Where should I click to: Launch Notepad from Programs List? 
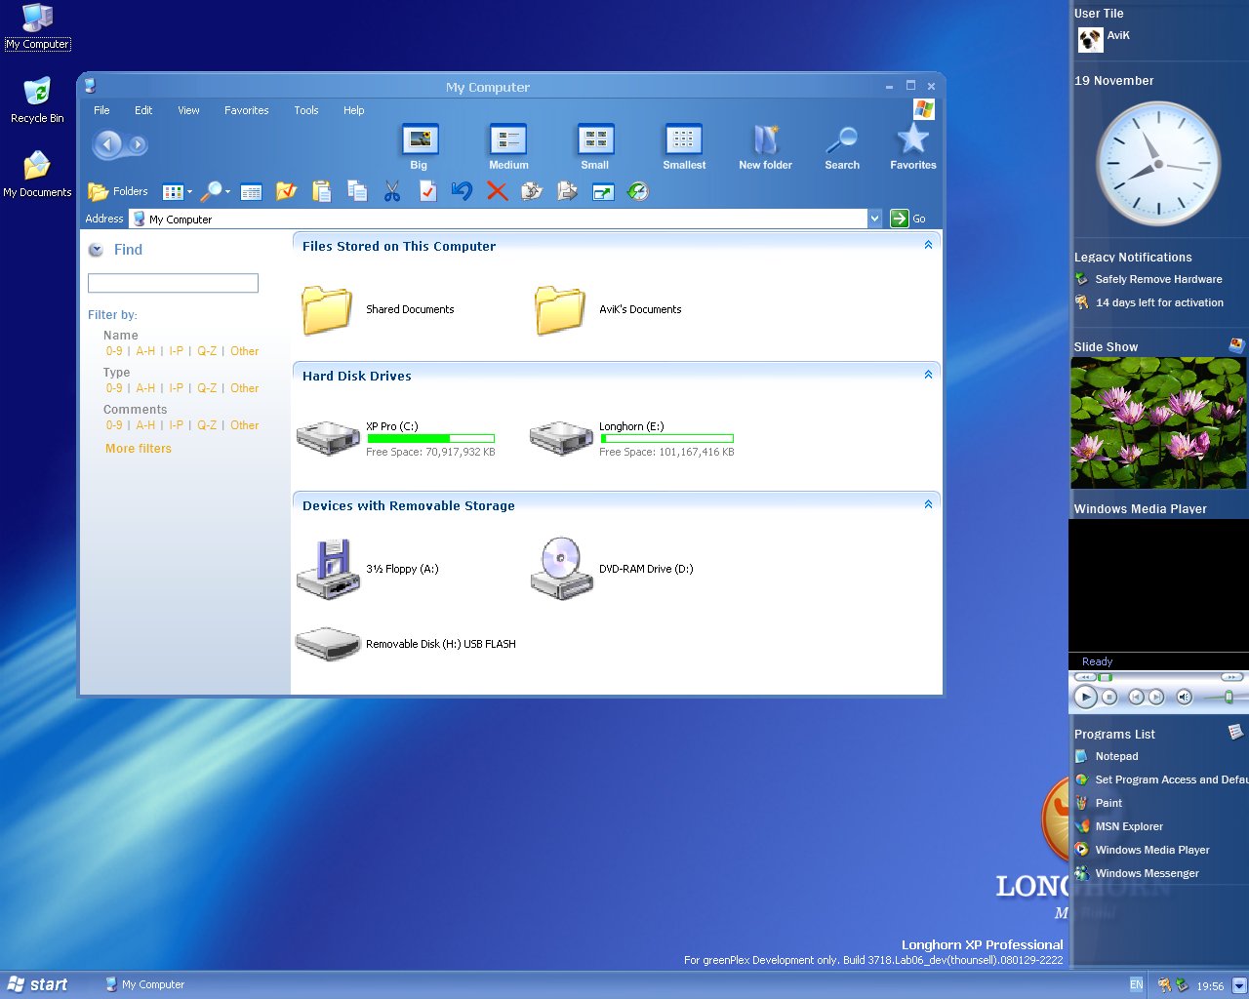click(1107, 756)
